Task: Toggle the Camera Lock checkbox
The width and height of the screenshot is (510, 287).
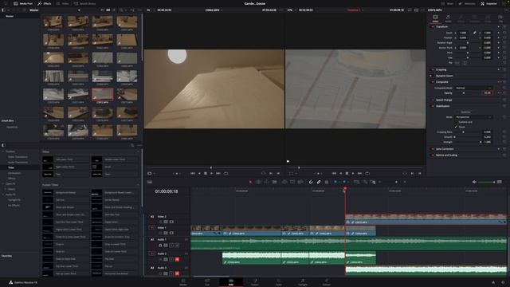Action: 456,122
